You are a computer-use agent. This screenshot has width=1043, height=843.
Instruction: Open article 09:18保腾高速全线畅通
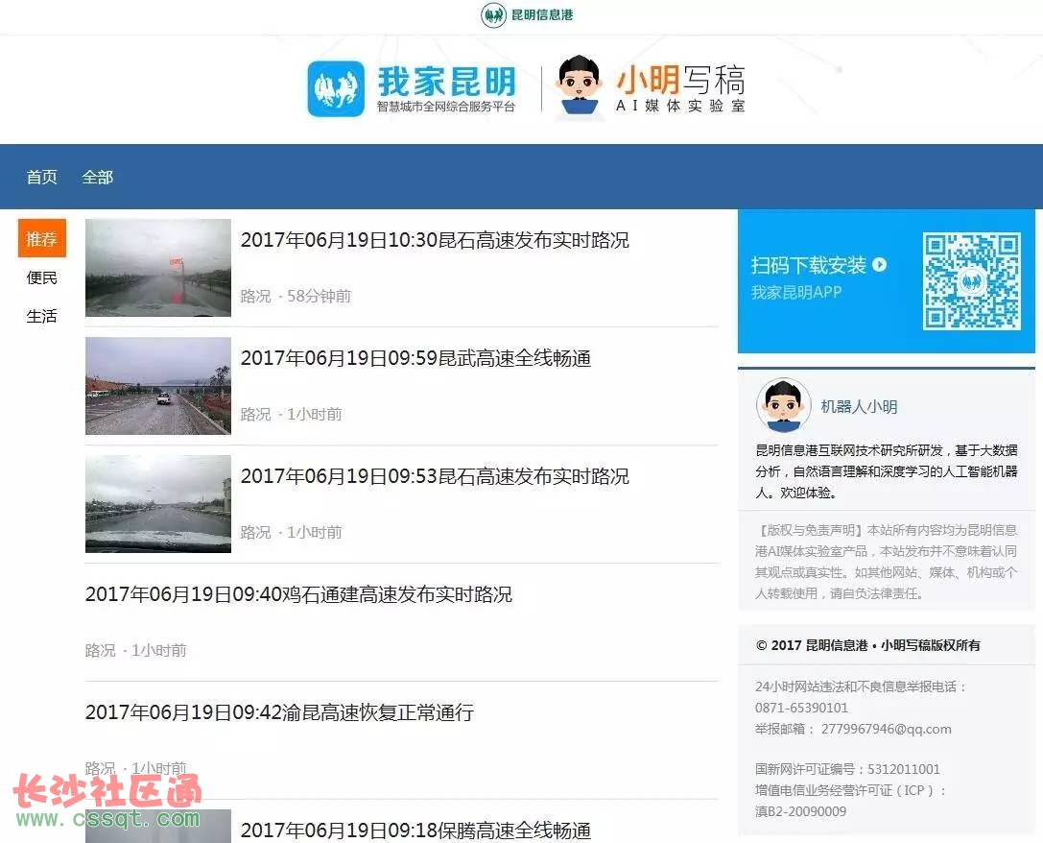point(415,831)
